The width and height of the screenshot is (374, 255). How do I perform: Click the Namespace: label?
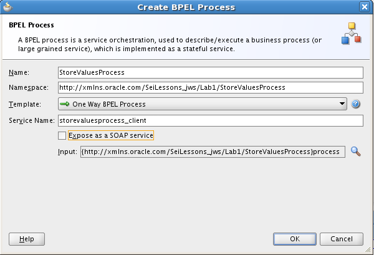point(29,88)
